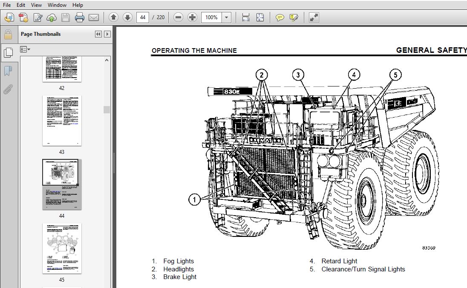The image size is (467, 288).
Task: Click the Page Thumbnails pane icon
Action: (x=8, y=53)
